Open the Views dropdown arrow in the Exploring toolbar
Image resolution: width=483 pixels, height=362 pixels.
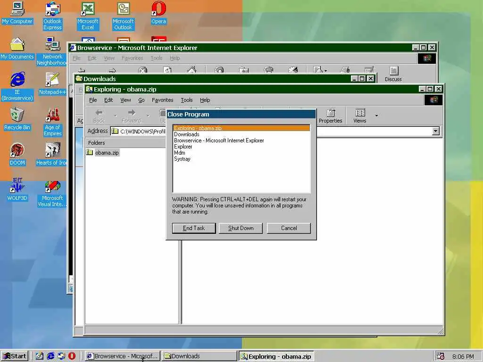[x=376, y=116]
